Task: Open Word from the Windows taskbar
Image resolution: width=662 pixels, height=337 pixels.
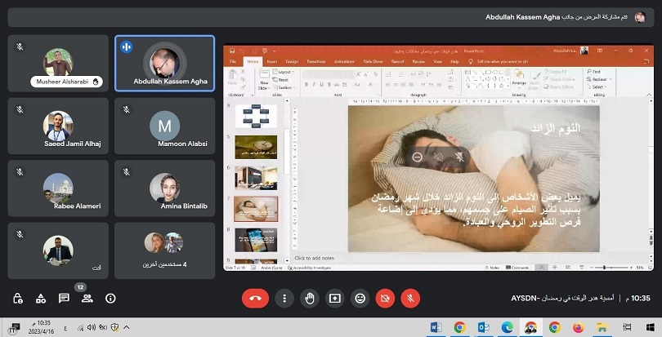Action: tap(435, 327)
